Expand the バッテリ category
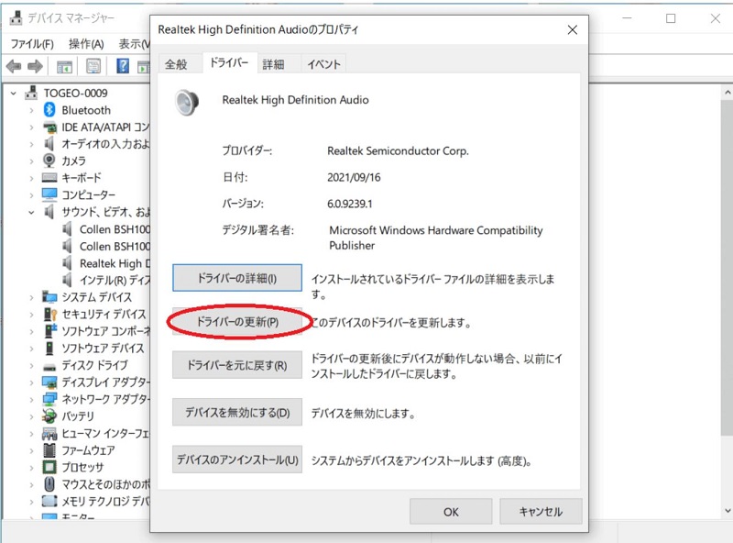 (31, 416)
